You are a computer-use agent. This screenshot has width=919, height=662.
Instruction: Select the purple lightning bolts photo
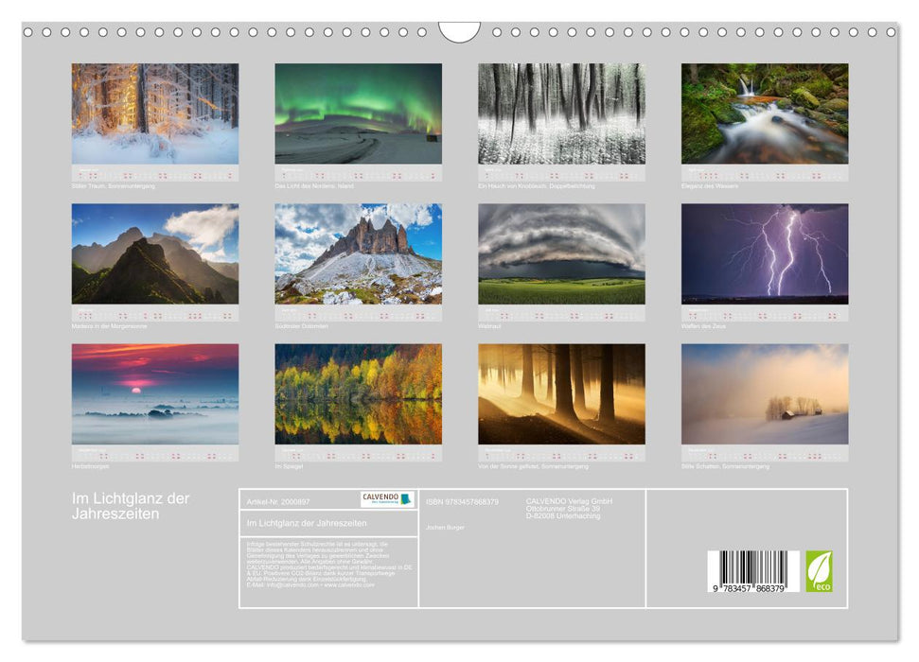[x=765, y=253]
